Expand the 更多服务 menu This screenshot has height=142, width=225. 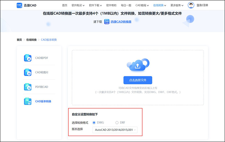tap(177, 5)
